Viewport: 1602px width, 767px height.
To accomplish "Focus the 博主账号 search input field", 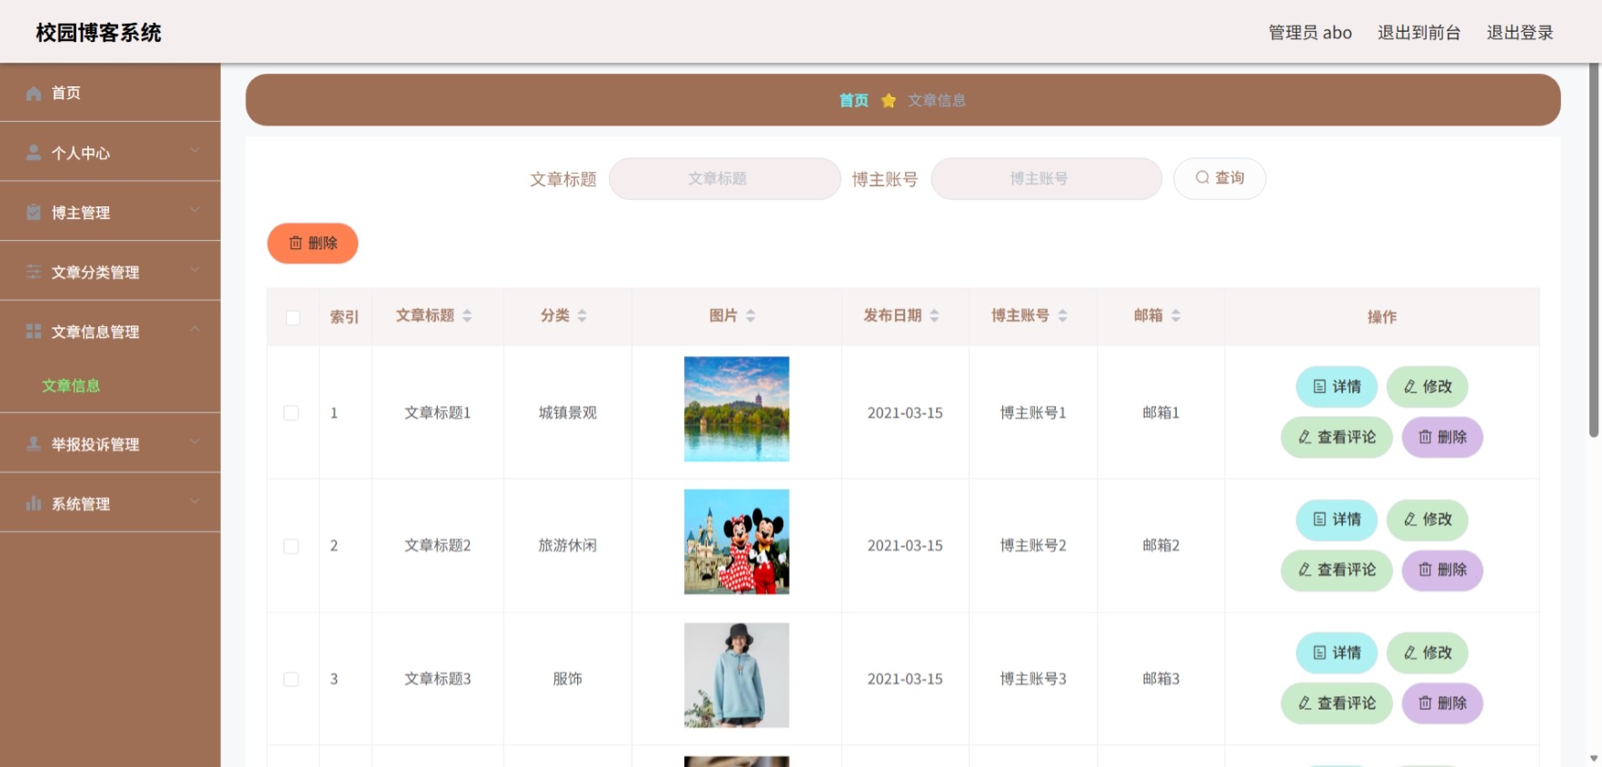I will pyautogui.click(x=1047, y=178).
